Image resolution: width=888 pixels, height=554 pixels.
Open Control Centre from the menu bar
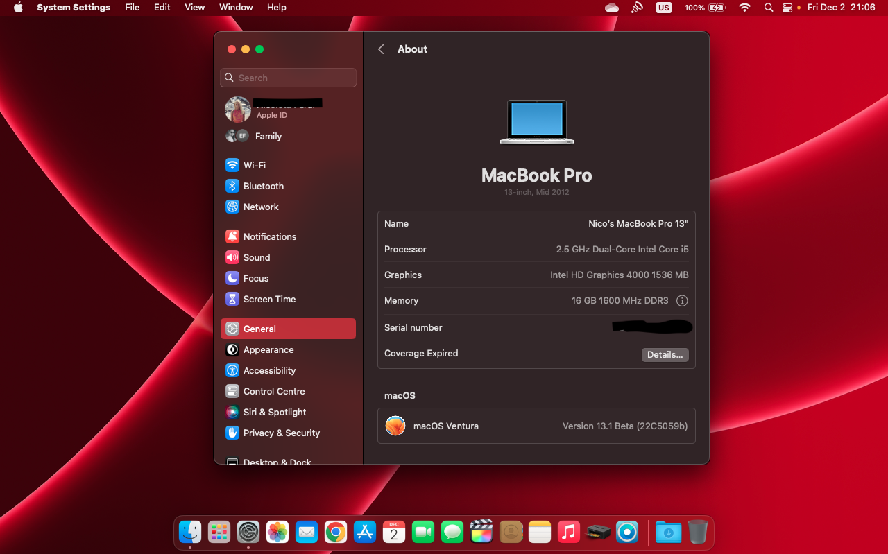pos(787,8)
